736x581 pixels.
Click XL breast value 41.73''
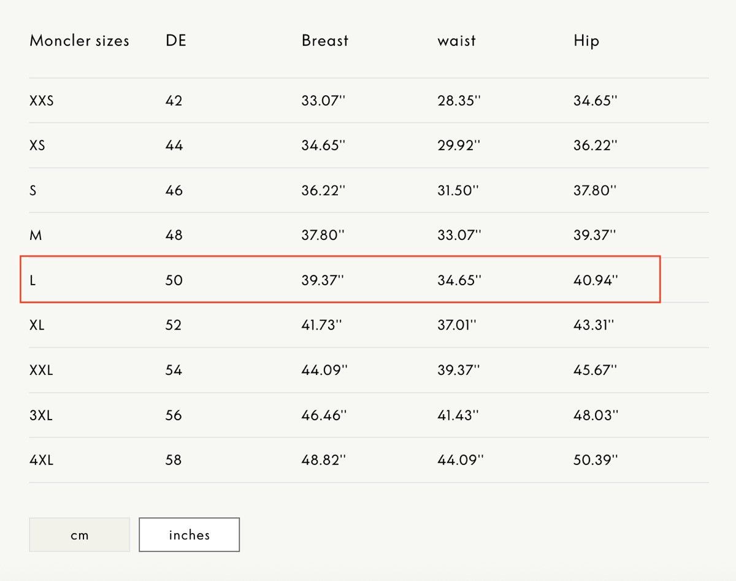pyautogui.click(x=322, y=325)
